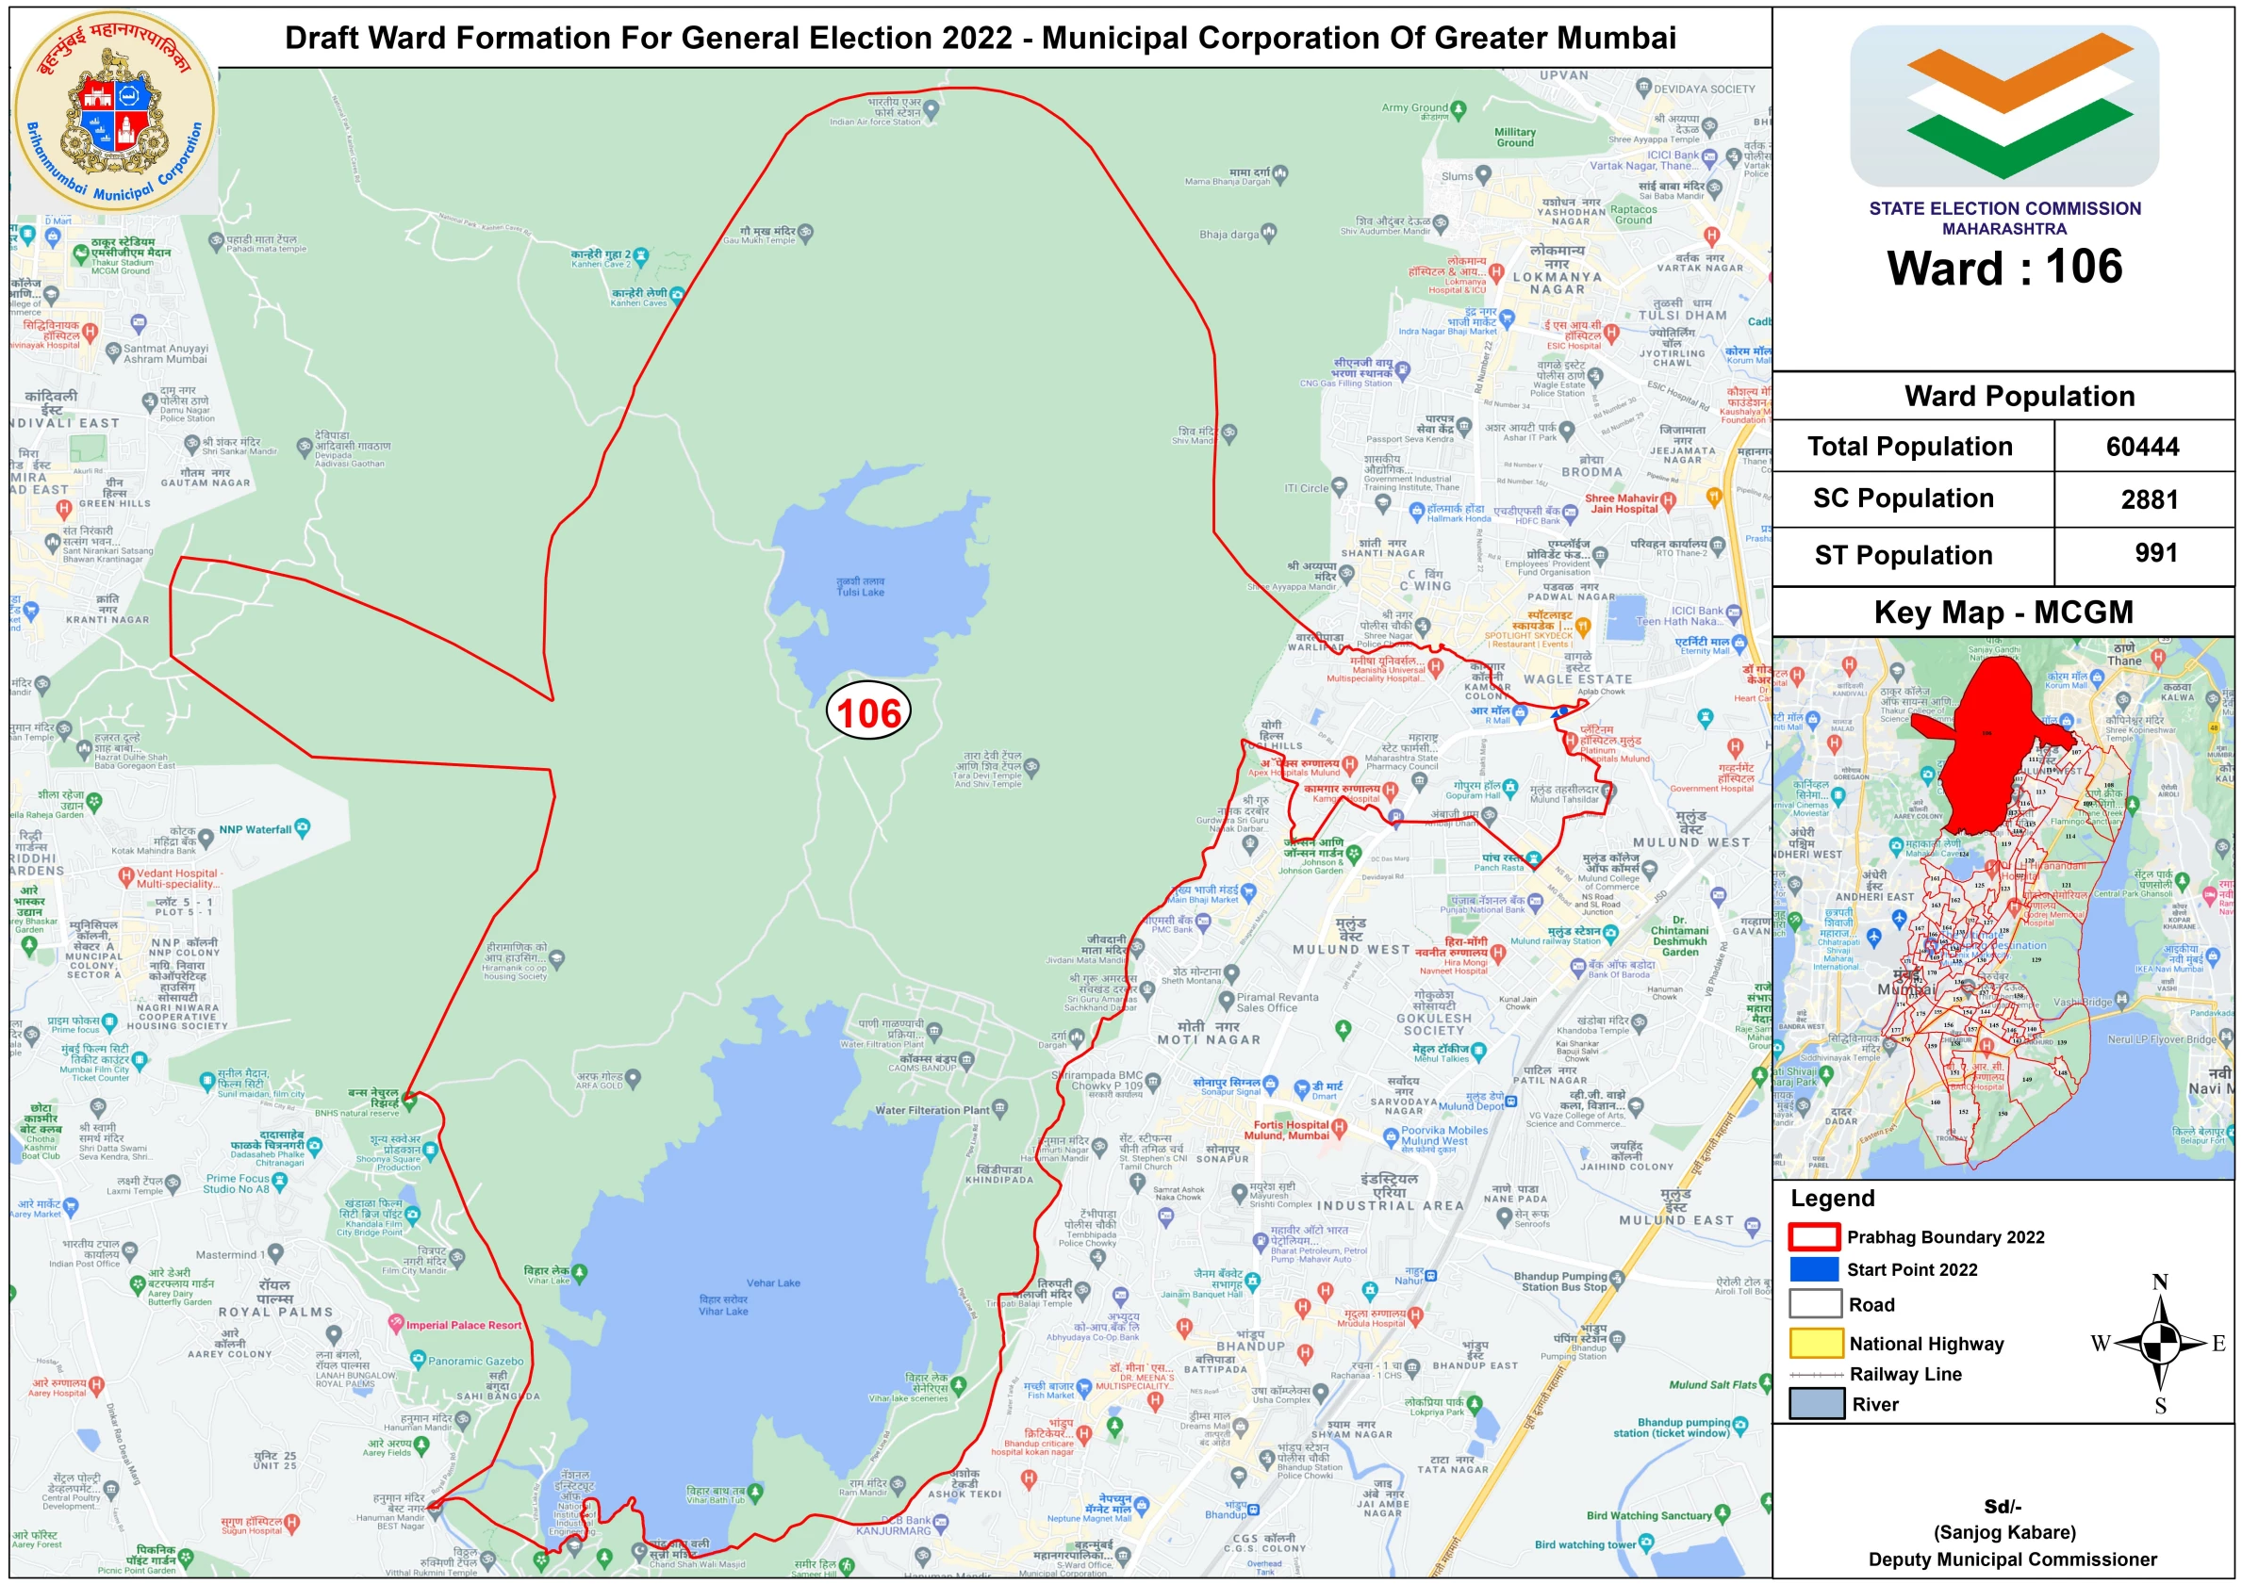This screenshot has height=1584, width=2242.
Task: Click the NNP Waterfall map pin
Action: [303, 828]
